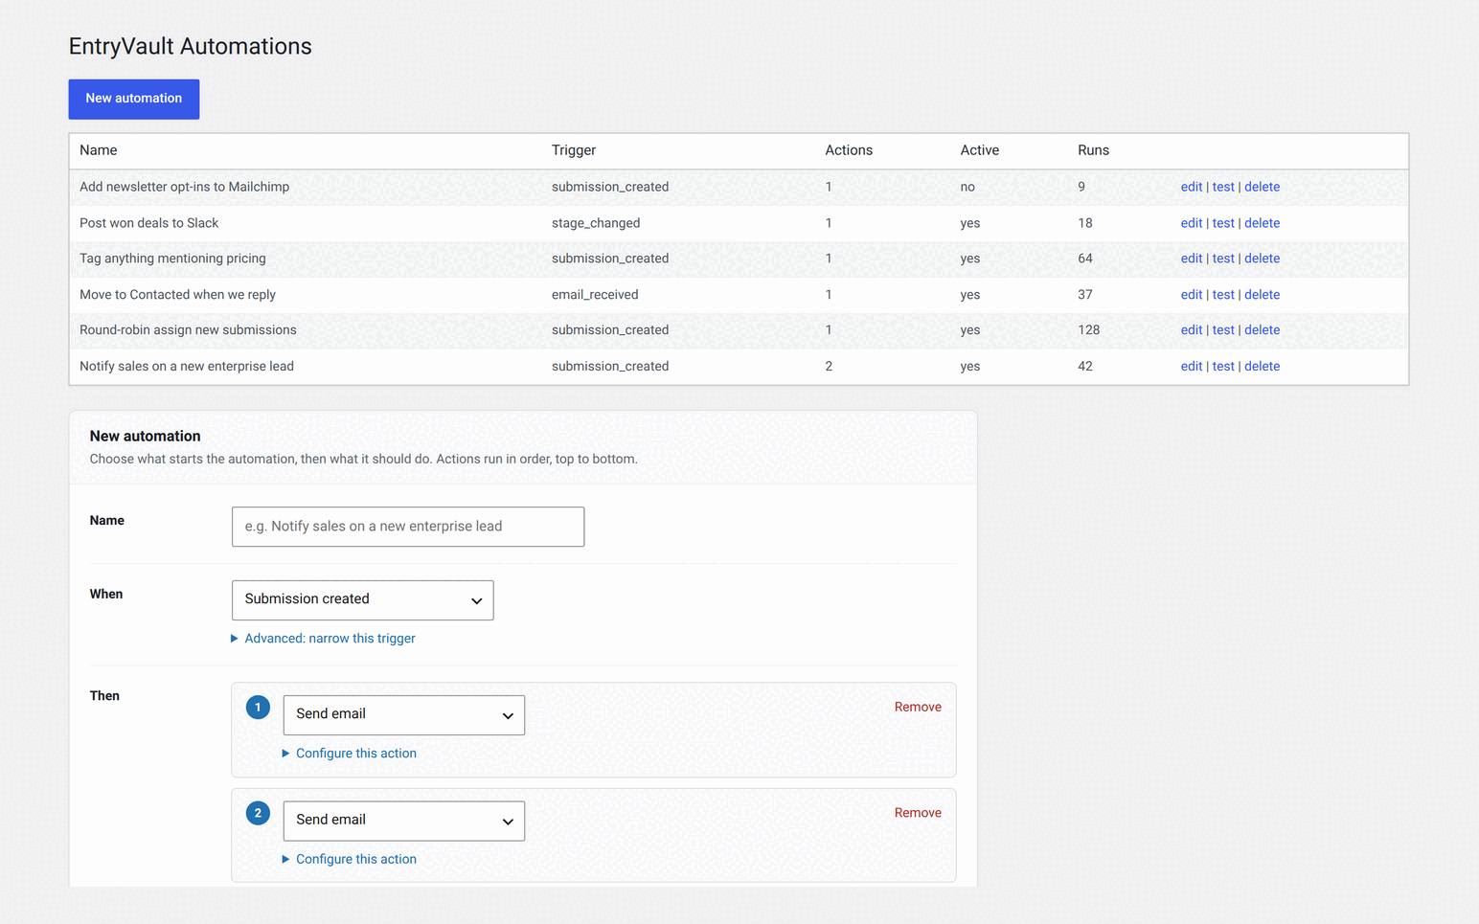The height and width of the screenshot is (924, 1479).
Task: Click the runs value 64
Action: tap(1085, 259)
